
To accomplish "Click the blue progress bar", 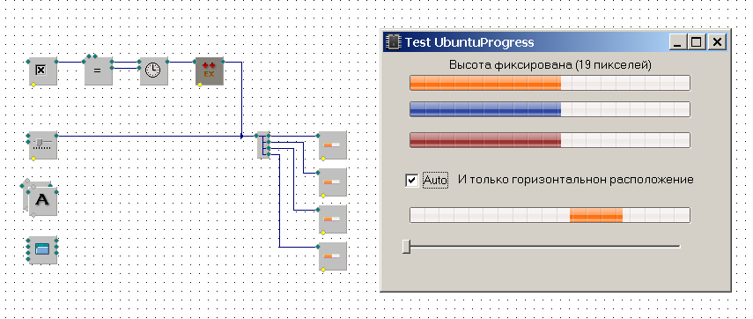I will point(550,109).
